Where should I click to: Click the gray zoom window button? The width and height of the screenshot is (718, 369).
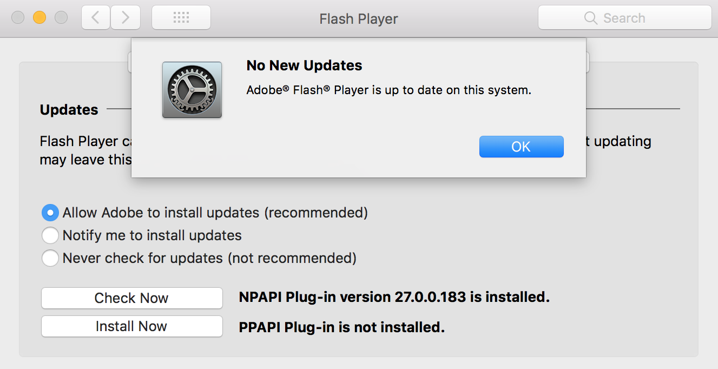click(61, 17)
